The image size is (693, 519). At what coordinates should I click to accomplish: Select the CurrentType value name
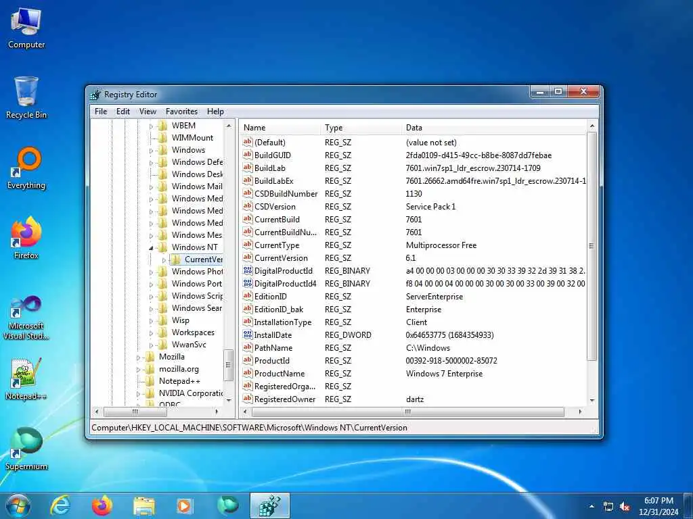277,245
